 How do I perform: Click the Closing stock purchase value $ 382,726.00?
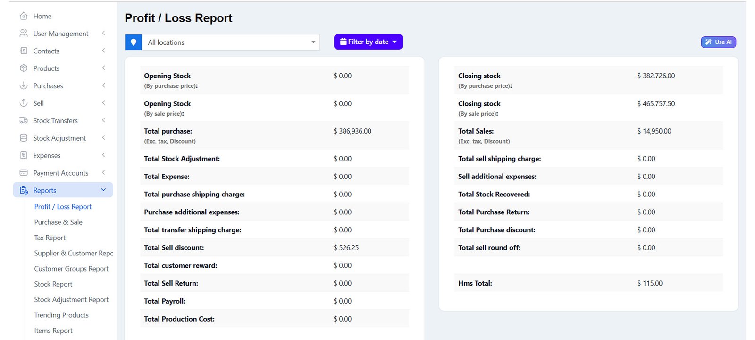(656, 76)
